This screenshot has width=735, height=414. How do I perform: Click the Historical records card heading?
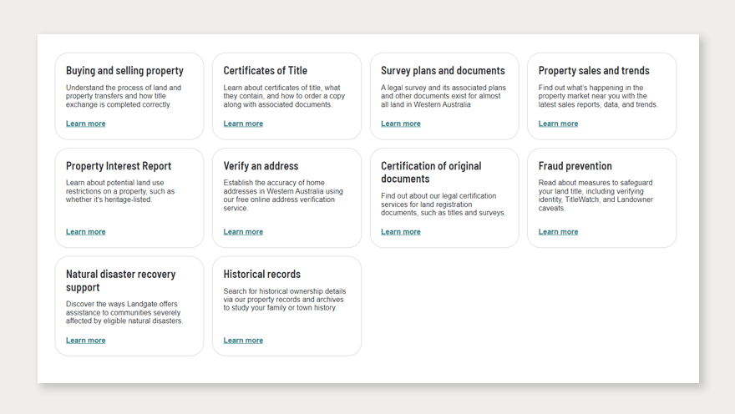coord(261,275)
